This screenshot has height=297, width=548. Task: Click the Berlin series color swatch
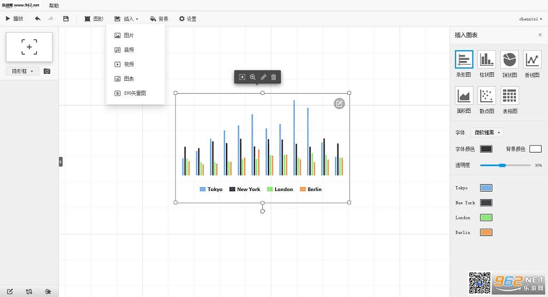[x=486, y=232]
